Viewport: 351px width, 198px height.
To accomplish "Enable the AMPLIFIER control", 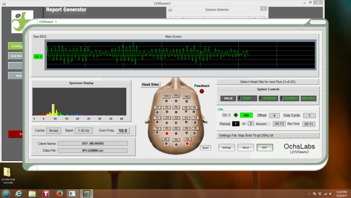I will [x=308, y=98].
